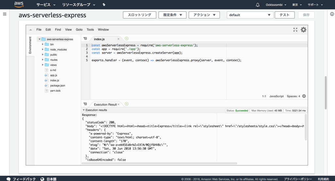This screenshot has width=335, height=181.
Task: Open the notifications bell
Action: (x=258, y=5)
